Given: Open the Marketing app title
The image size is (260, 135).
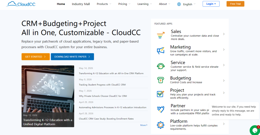Looking at the screenshot, I should tap(181, 47).
